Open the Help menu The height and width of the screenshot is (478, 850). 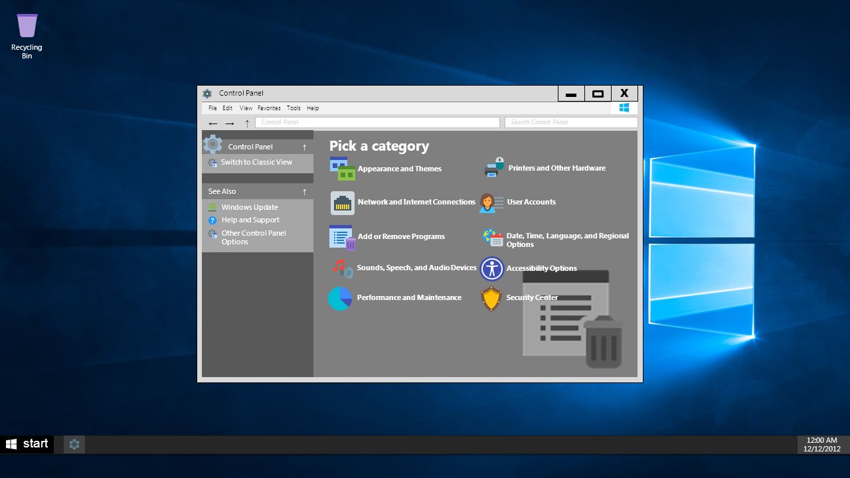click(x=313, y=108)
